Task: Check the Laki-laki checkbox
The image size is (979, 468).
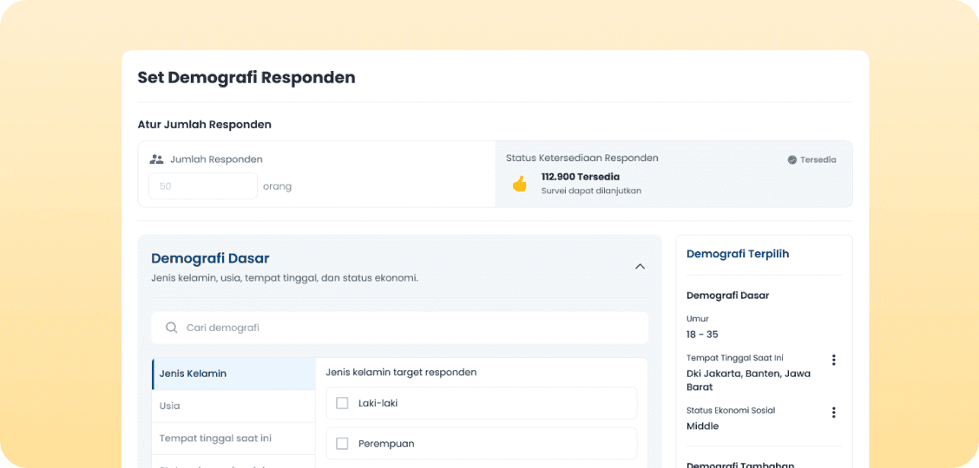Action: point(342,403)
